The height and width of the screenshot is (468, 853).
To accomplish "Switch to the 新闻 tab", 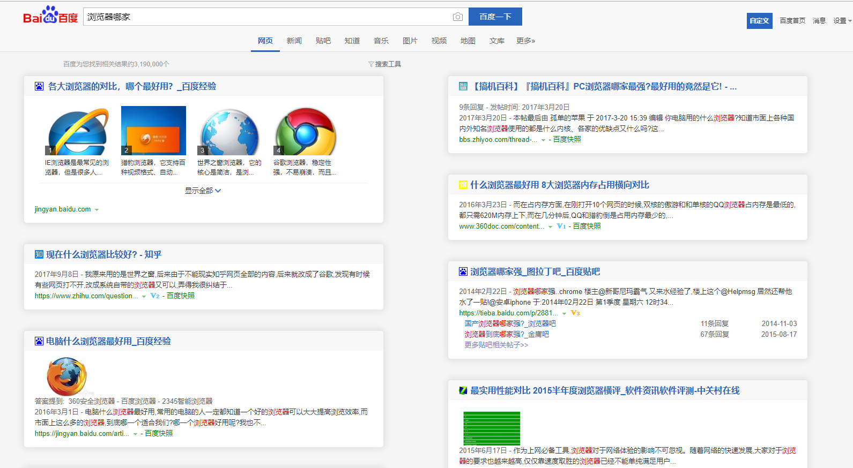I will pyautogui.click(x=294, y=41).
